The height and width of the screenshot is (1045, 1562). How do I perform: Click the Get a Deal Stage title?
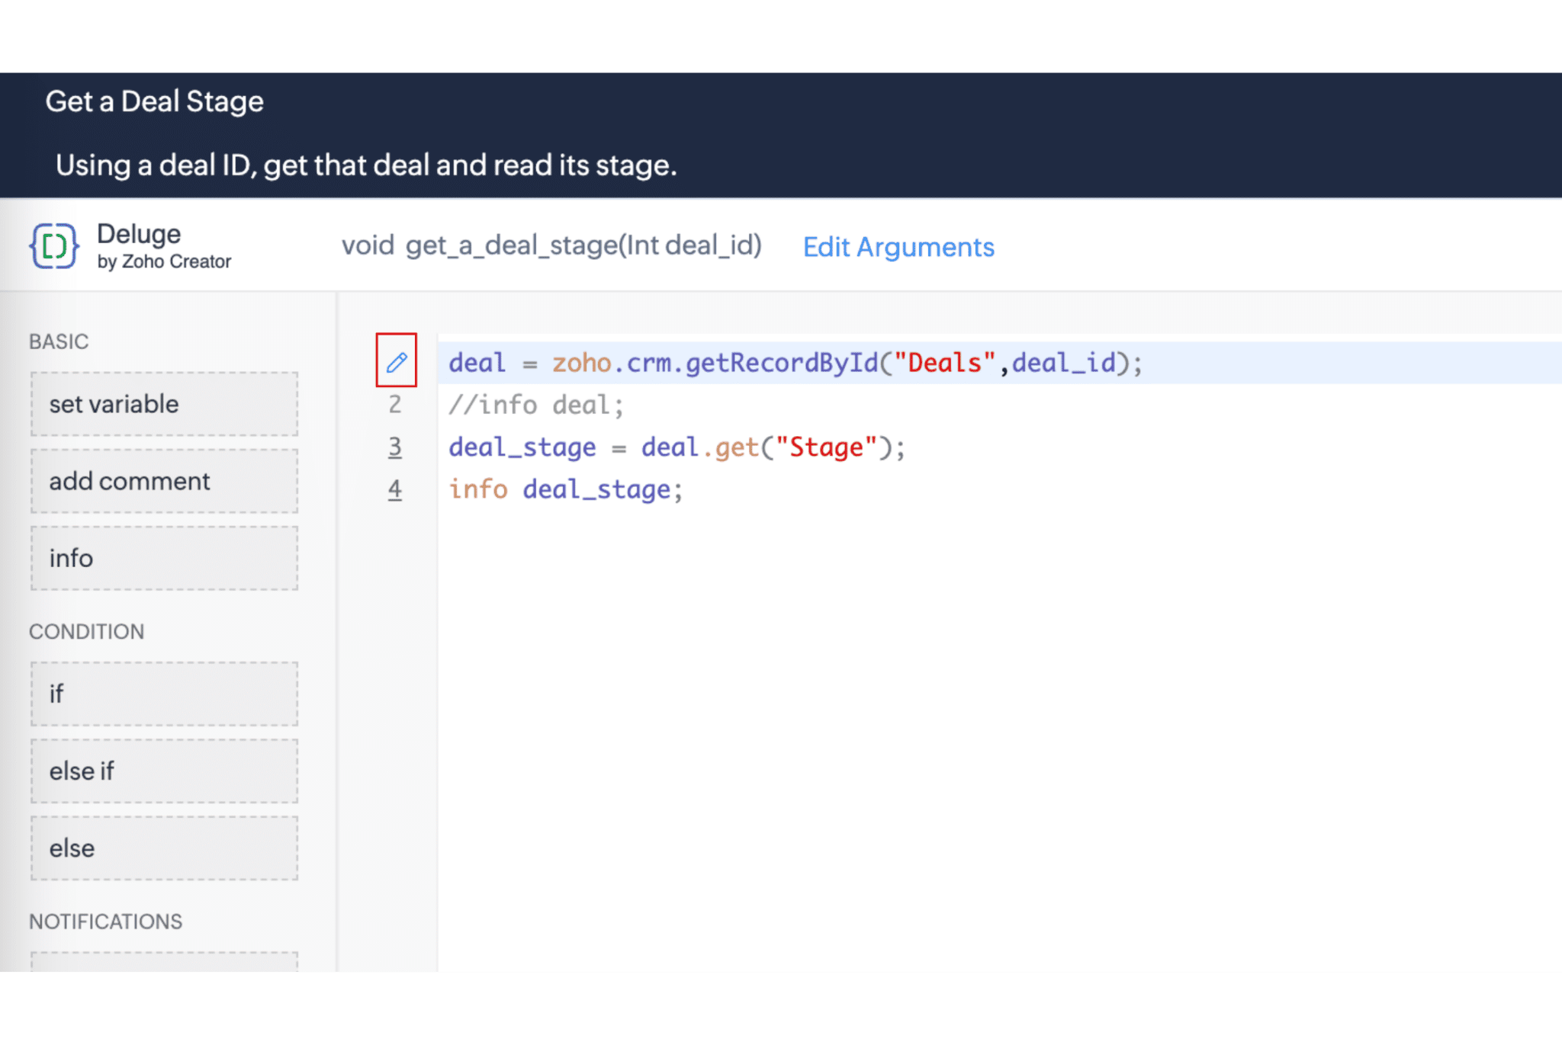pos(154,101)
